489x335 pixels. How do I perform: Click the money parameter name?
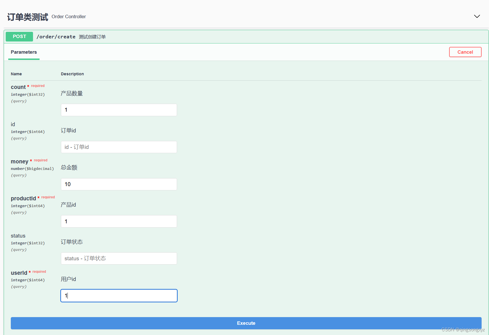click(19, 161)
